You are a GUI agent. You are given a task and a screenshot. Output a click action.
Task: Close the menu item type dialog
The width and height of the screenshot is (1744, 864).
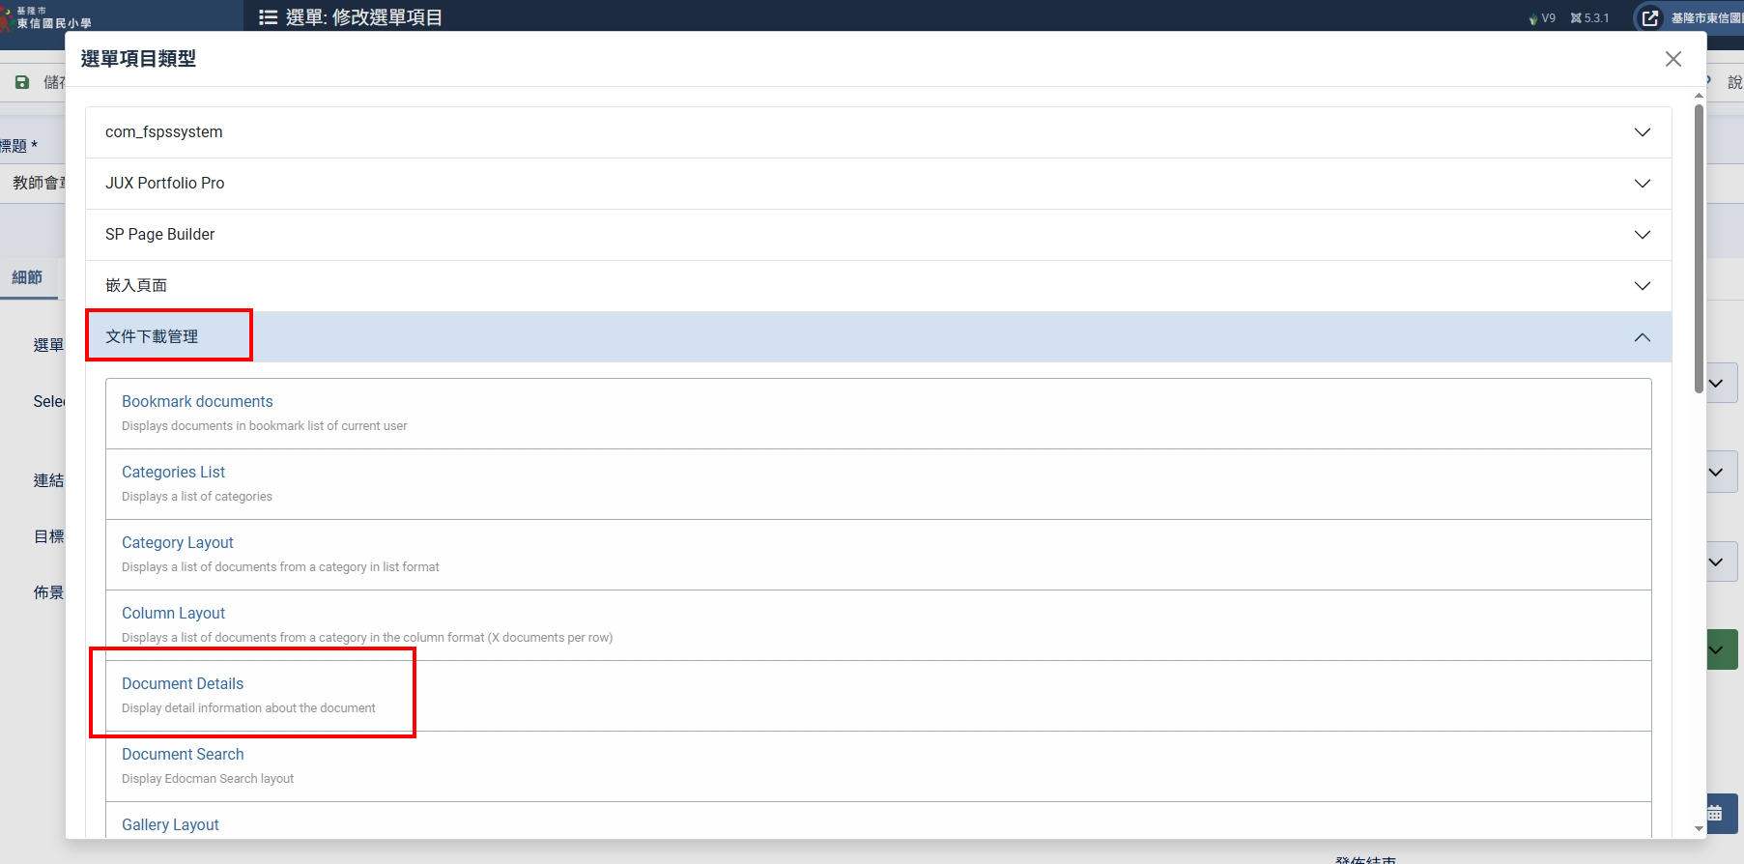(x=1673, y=59)
